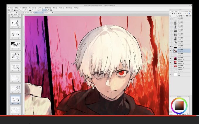Click the main drawing color swatch

point(170,112)
